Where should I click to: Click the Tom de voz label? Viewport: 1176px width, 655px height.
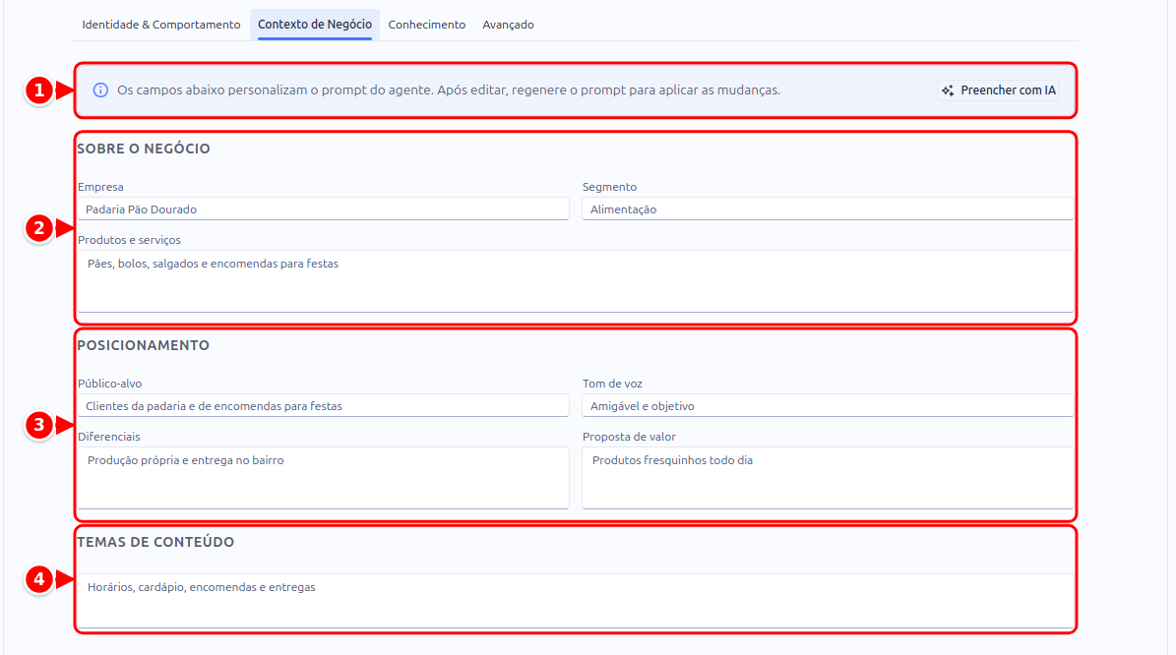613,383
